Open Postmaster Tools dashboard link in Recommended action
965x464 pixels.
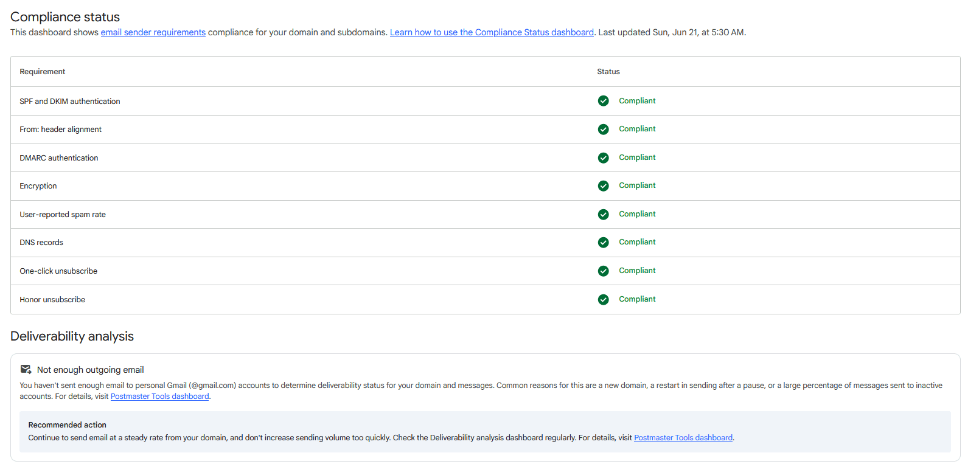(x=683, y=438)
